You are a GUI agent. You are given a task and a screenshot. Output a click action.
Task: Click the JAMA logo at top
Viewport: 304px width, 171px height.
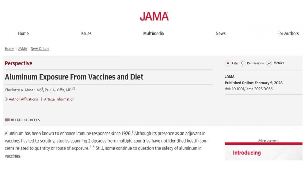(154, 16)
